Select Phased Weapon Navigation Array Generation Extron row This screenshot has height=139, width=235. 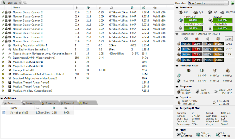pos(87,54)
